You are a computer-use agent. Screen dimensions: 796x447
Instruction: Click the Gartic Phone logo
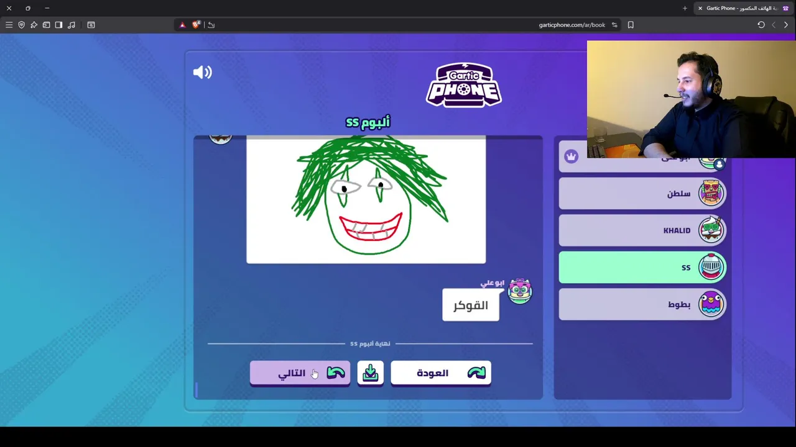click(464, 86)
